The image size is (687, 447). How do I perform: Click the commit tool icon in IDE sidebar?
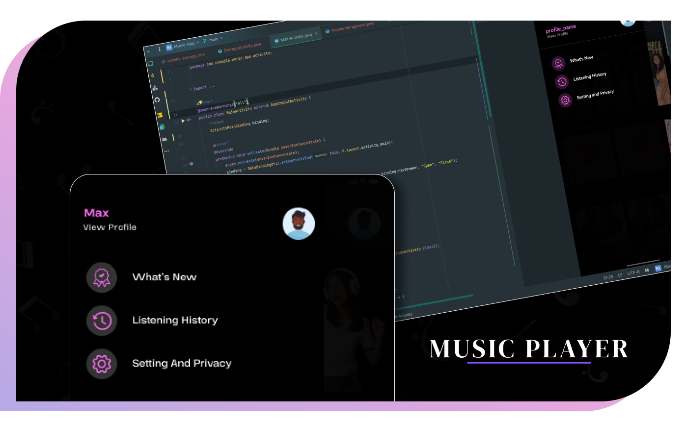153,75
